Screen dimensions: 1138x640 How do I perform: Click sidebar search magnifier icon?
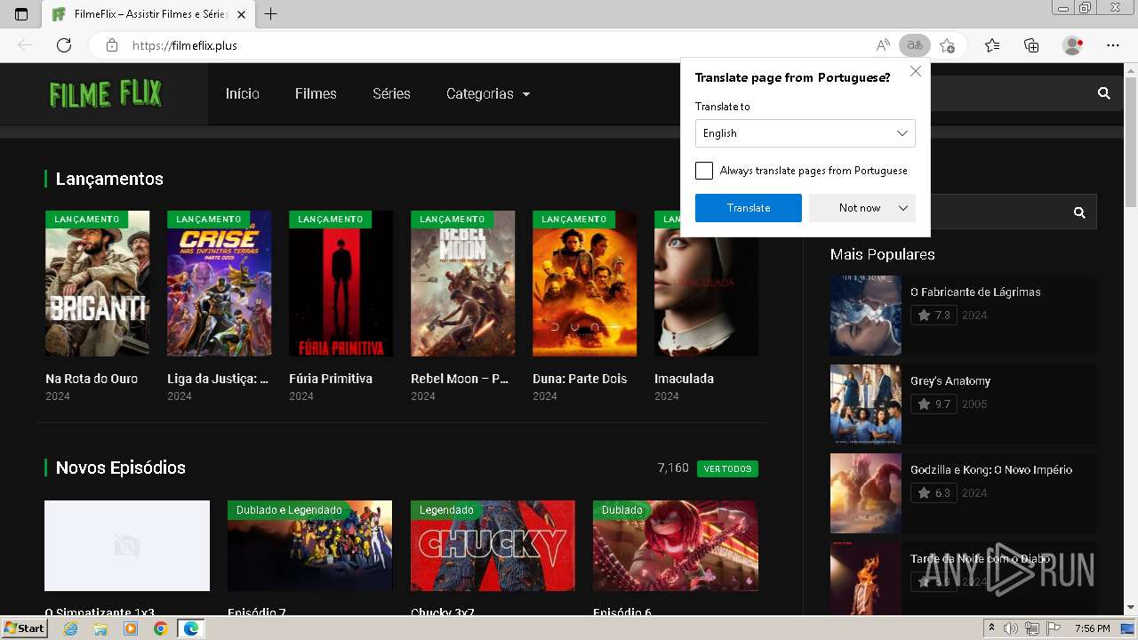1079,212
